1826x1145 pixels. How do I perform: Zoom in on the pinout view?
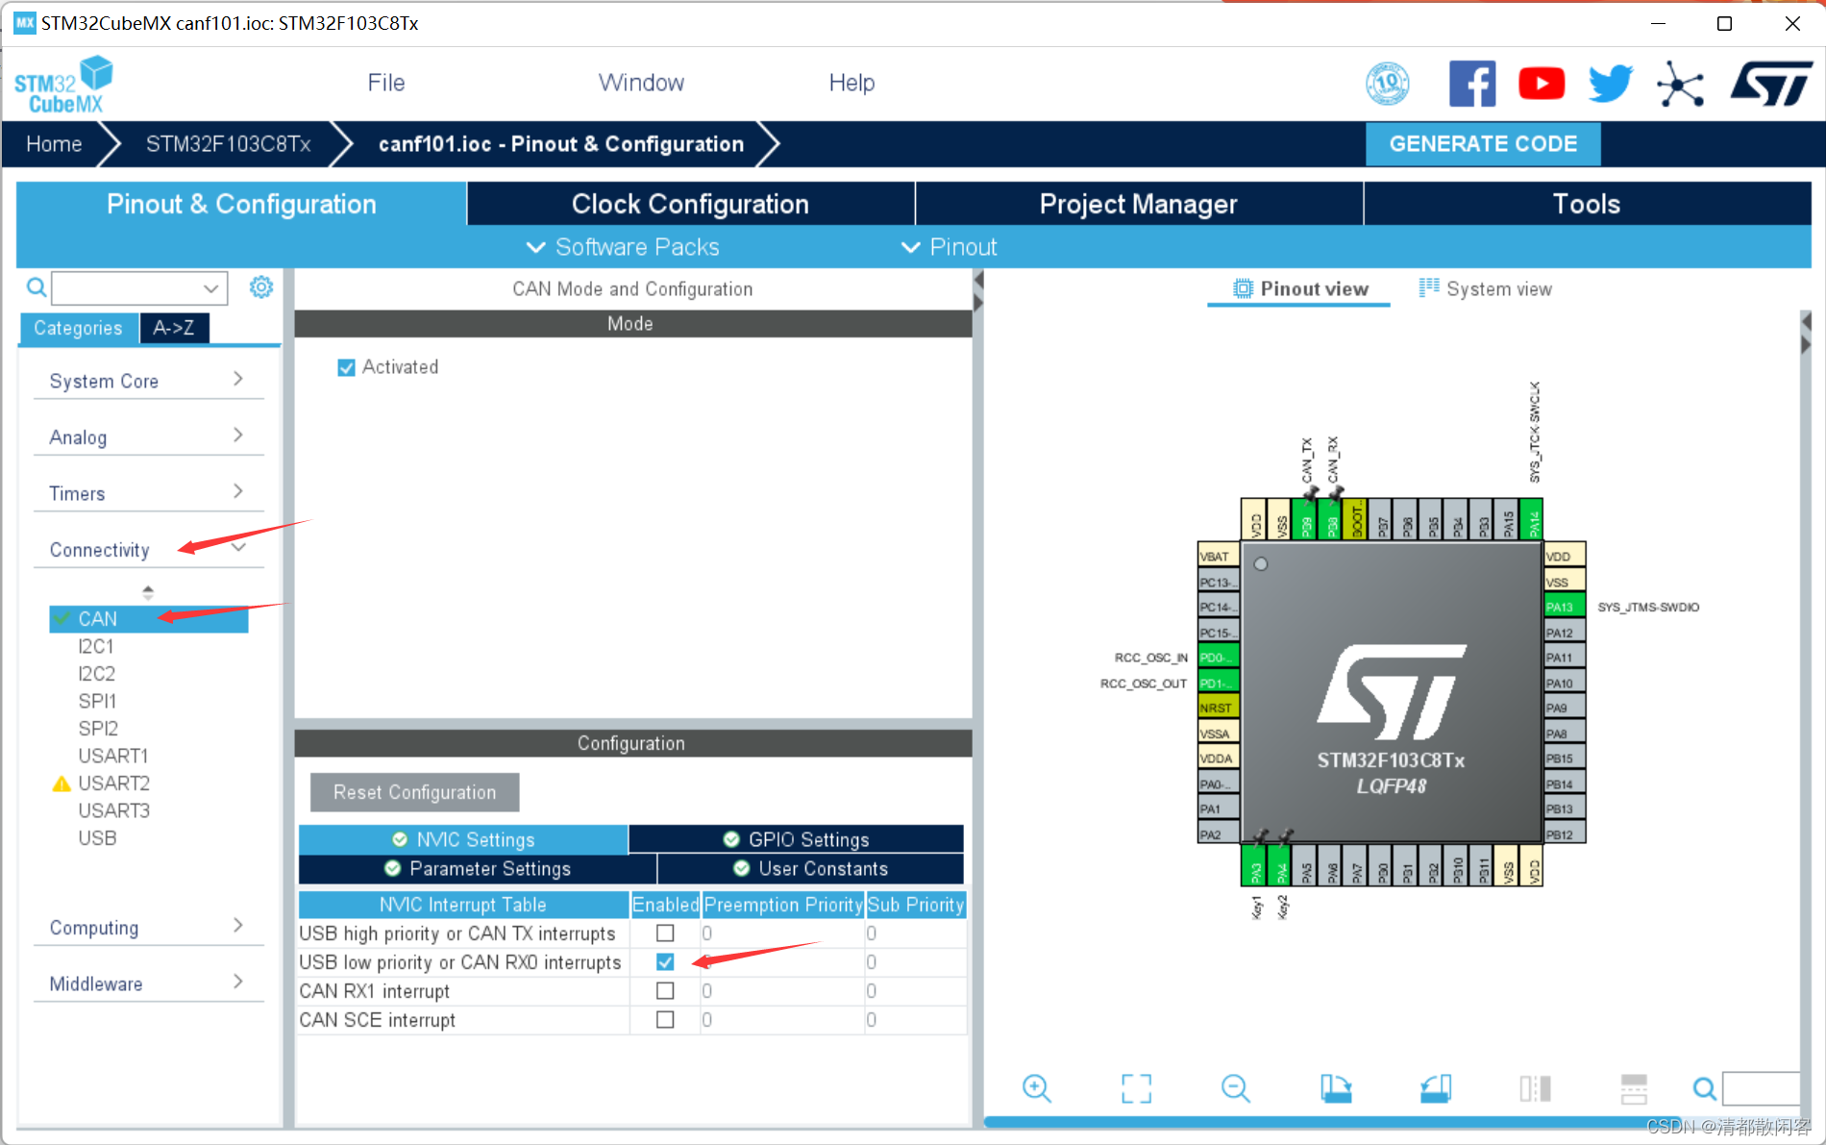pos(1037,1088)
